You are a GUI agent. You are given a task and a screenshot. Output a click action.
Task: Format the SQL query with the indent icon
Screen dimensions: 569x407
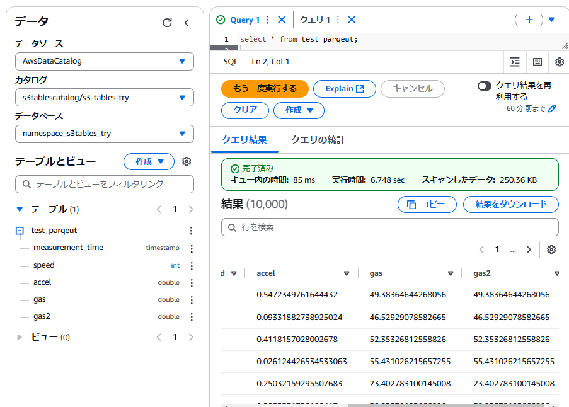[x=515, y=62]
